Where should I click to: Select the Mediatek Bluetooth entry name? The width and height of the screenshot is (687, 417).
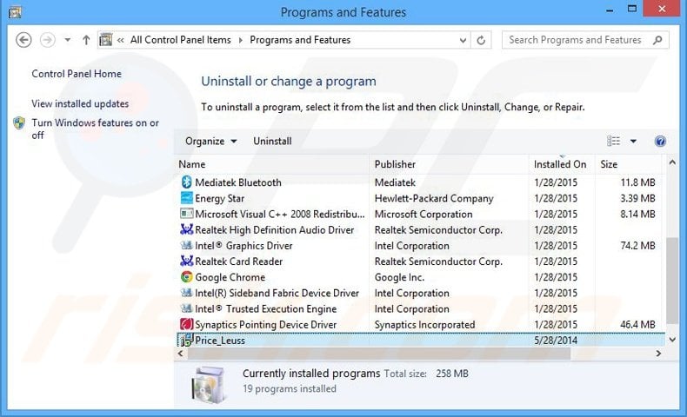pyautogui.click(x=238, y=182)
